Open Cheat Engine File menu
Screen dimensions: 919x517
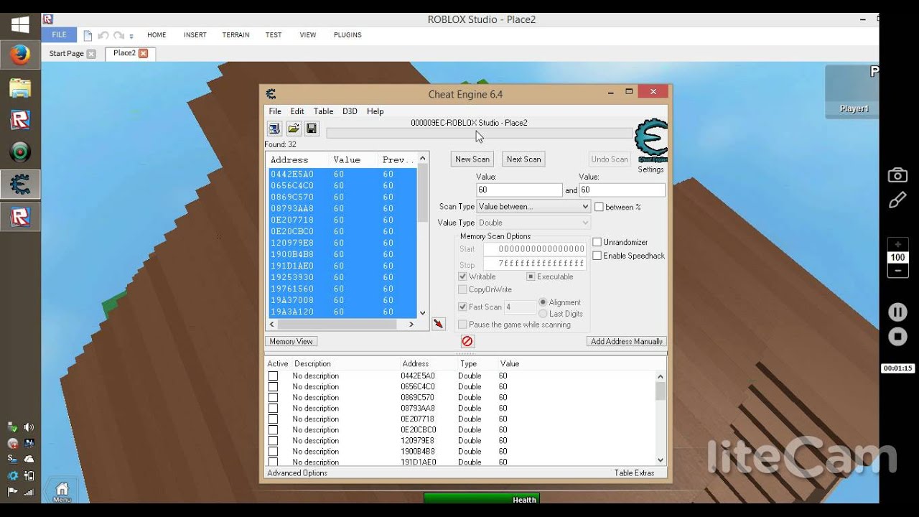tap(275, 111)
